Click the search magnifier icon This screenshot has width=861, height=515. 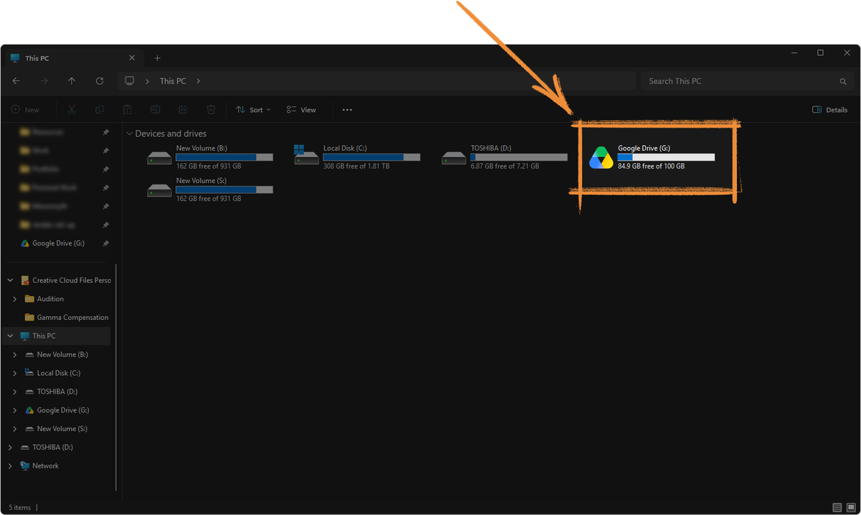[x=843, y=82]
